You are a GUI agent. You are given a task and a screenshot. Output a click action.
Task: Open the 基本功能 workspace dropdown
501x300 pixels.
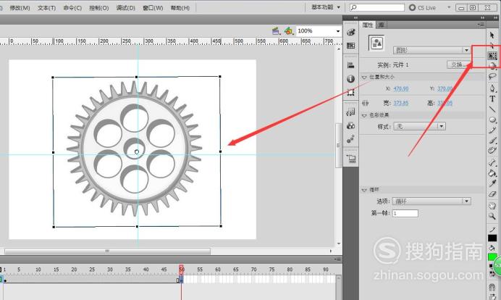(x=326, y=7)
